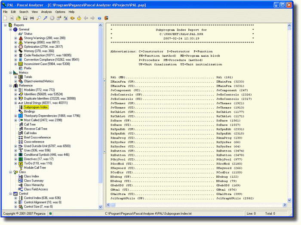
Task: Open the Reverse Call Tree report
Action: [x=36, y=129]
